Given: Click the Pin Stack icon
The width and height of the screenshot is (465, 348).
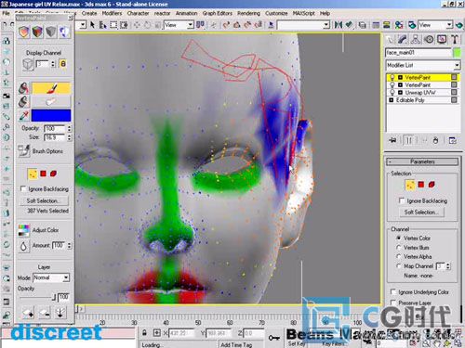Looking at the screenshot, I should point(392,140).
